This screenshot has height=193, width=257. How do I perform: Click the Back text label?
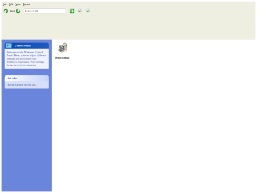12,11
